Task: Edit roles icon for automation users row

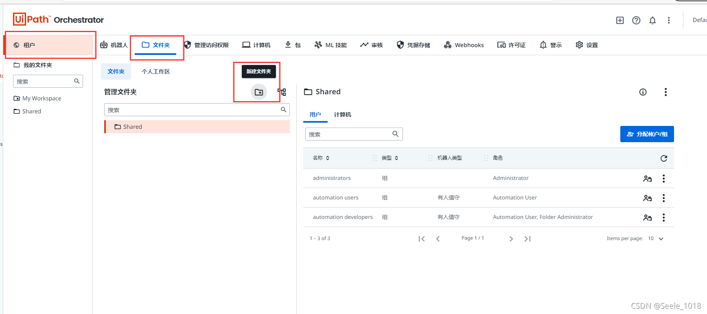Action: [648, 198]
